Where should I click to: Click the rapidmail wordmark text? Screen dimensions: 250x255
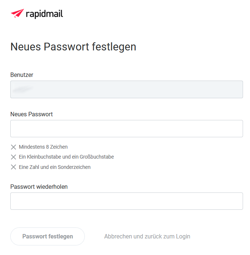44,14
